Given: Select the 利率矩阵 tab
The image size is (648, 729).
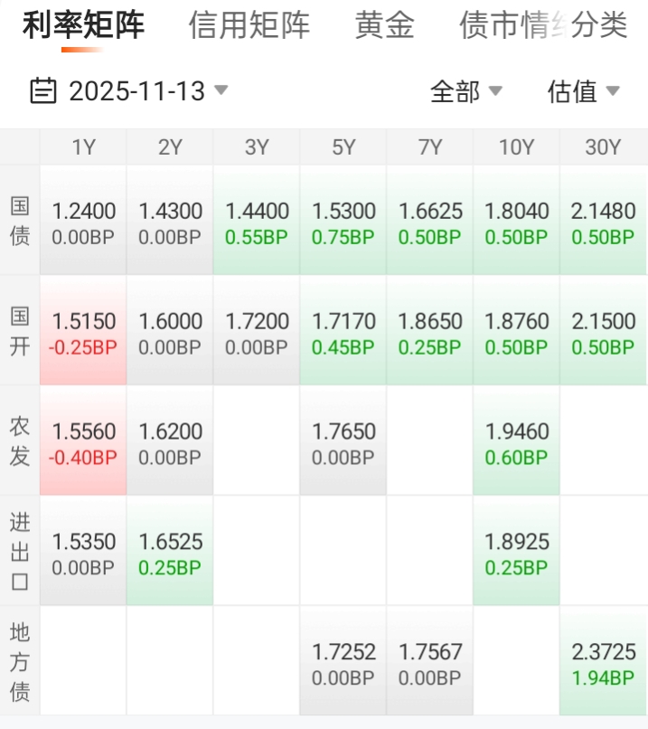Looking at the screenshot, I should coord(83,25).
